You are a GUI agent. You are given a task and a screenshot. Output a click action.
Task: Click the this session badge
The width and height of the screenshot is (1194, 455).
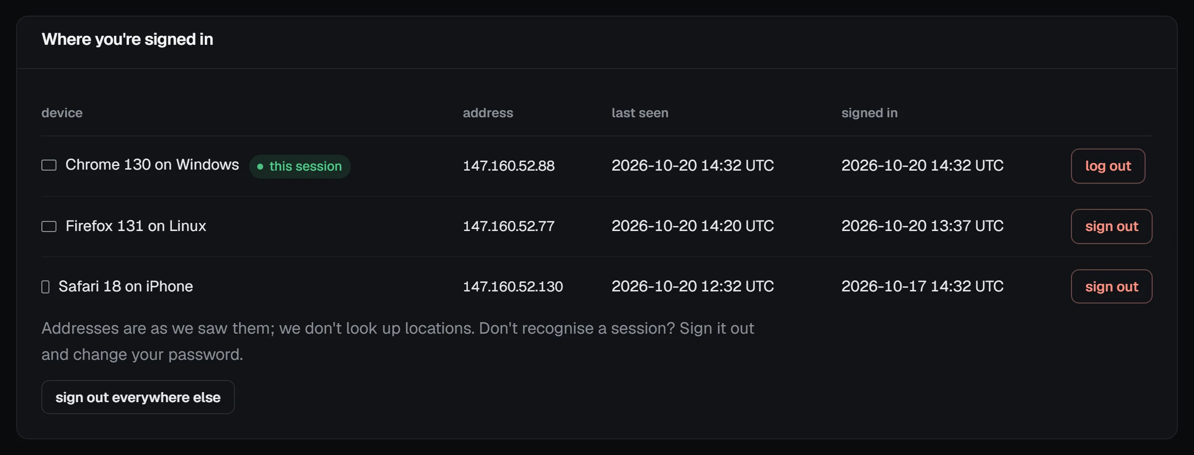[x=300, y=167]
